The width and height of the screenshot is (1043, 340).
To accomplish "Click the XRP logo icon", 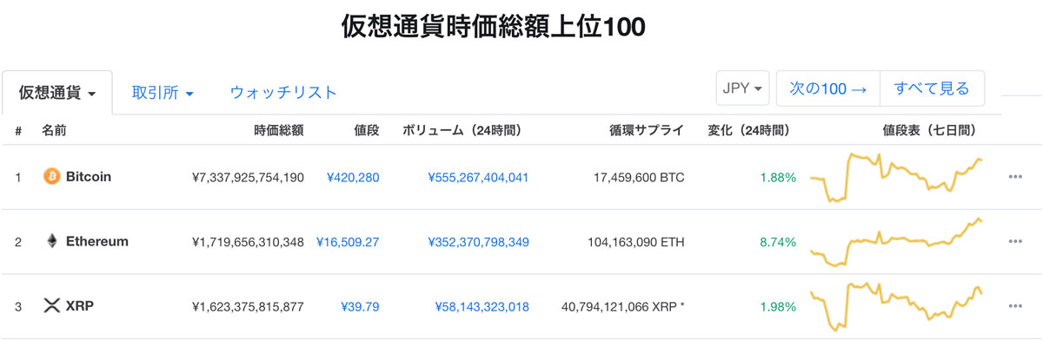I will [51, 306].
